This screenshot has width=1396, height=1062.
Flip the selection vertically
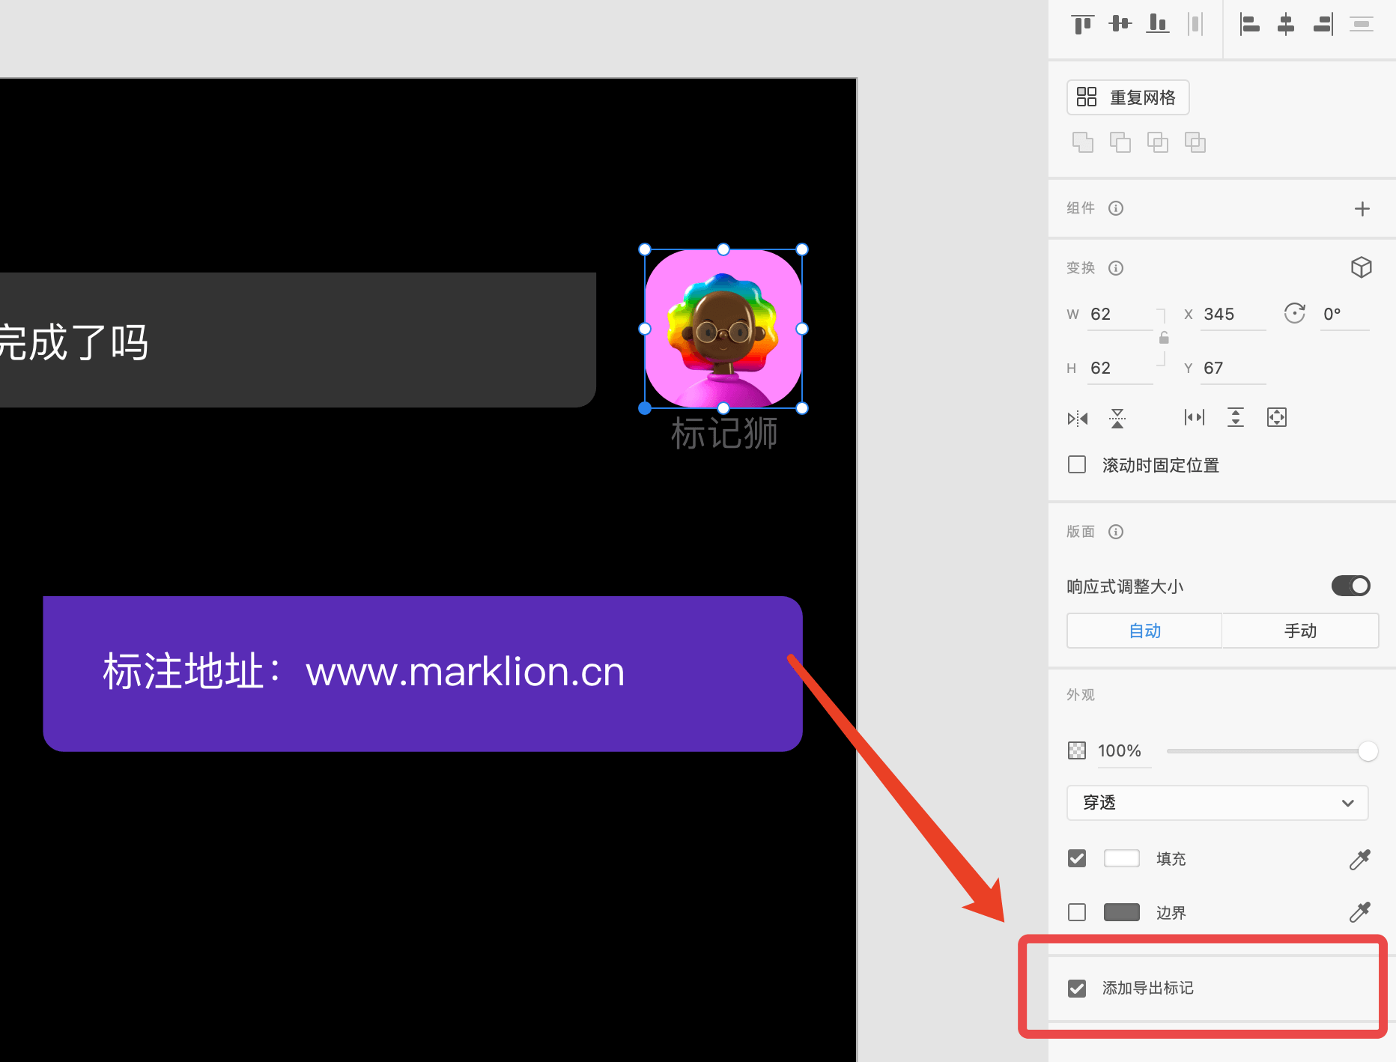[1117, 418]
